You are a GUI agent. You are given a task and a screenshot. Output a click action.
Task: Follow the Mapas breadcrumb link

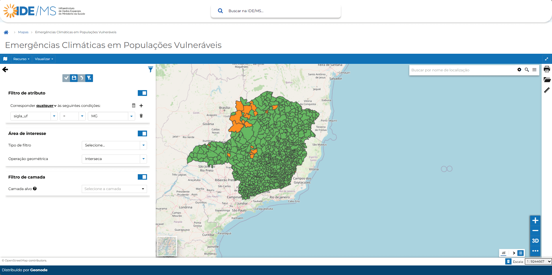[x=23, y=32]
